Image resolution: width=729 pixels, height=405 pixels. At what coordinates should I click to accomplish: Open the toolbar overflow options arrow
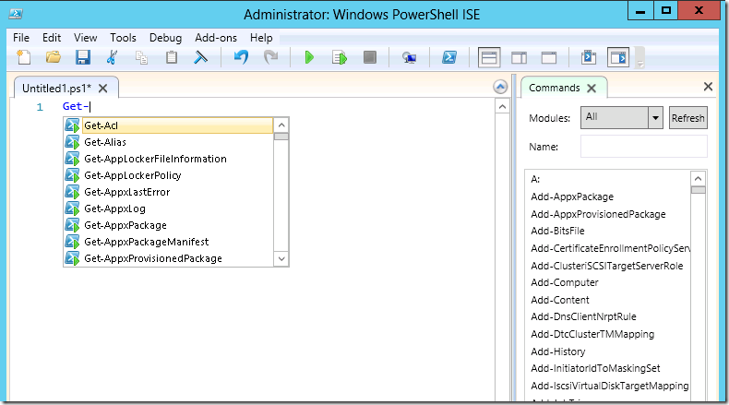[640, 63]
